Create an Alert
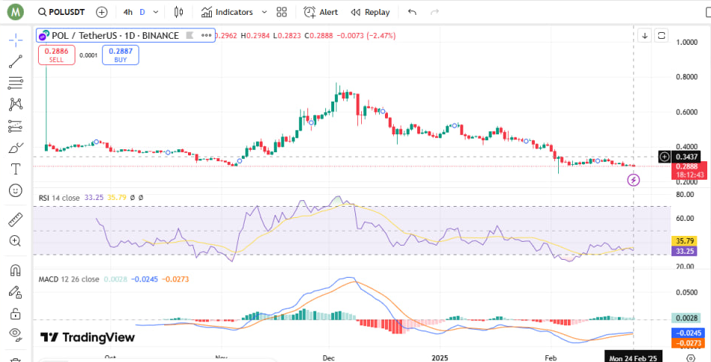The image size is (711, 362). (321, 12)
